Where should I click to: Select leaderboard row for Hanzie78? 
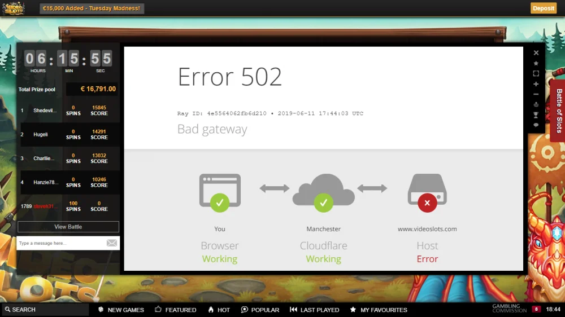(x=69, y=182)
